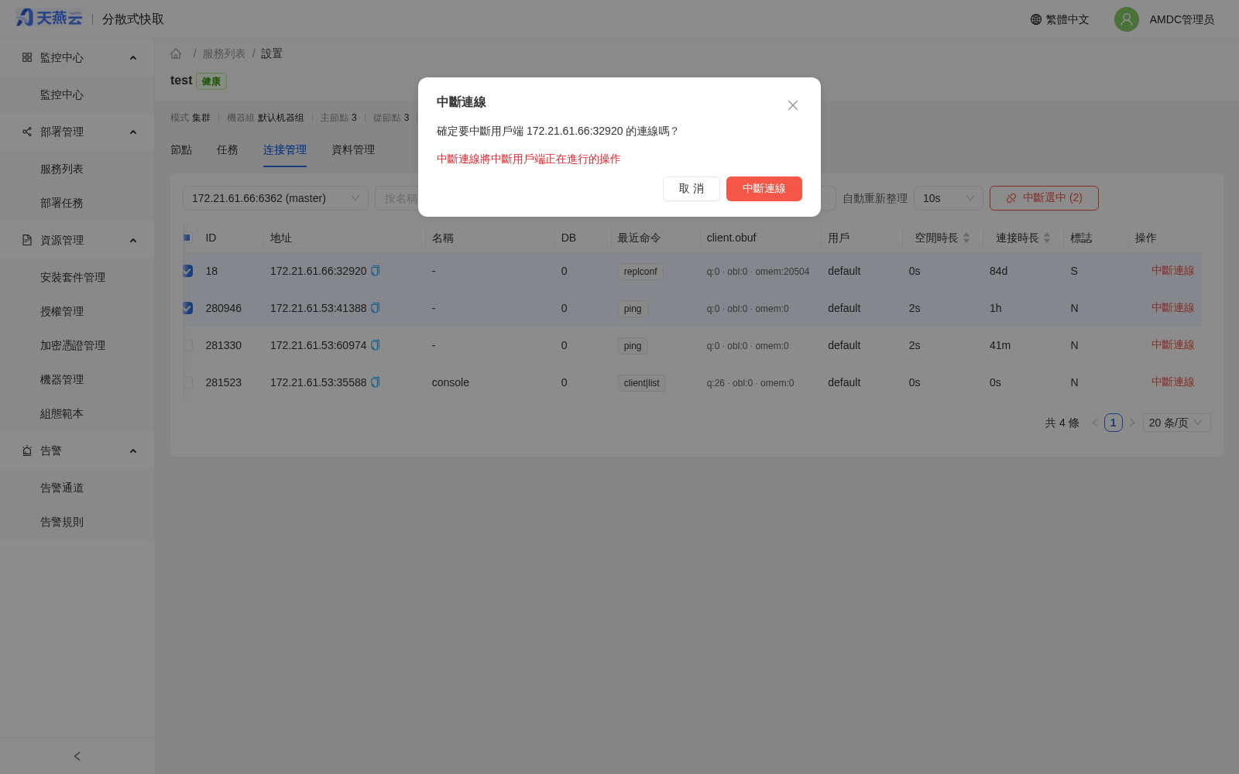
Task: Click page number 1 in pagination
Action: tap(1114, 423)
